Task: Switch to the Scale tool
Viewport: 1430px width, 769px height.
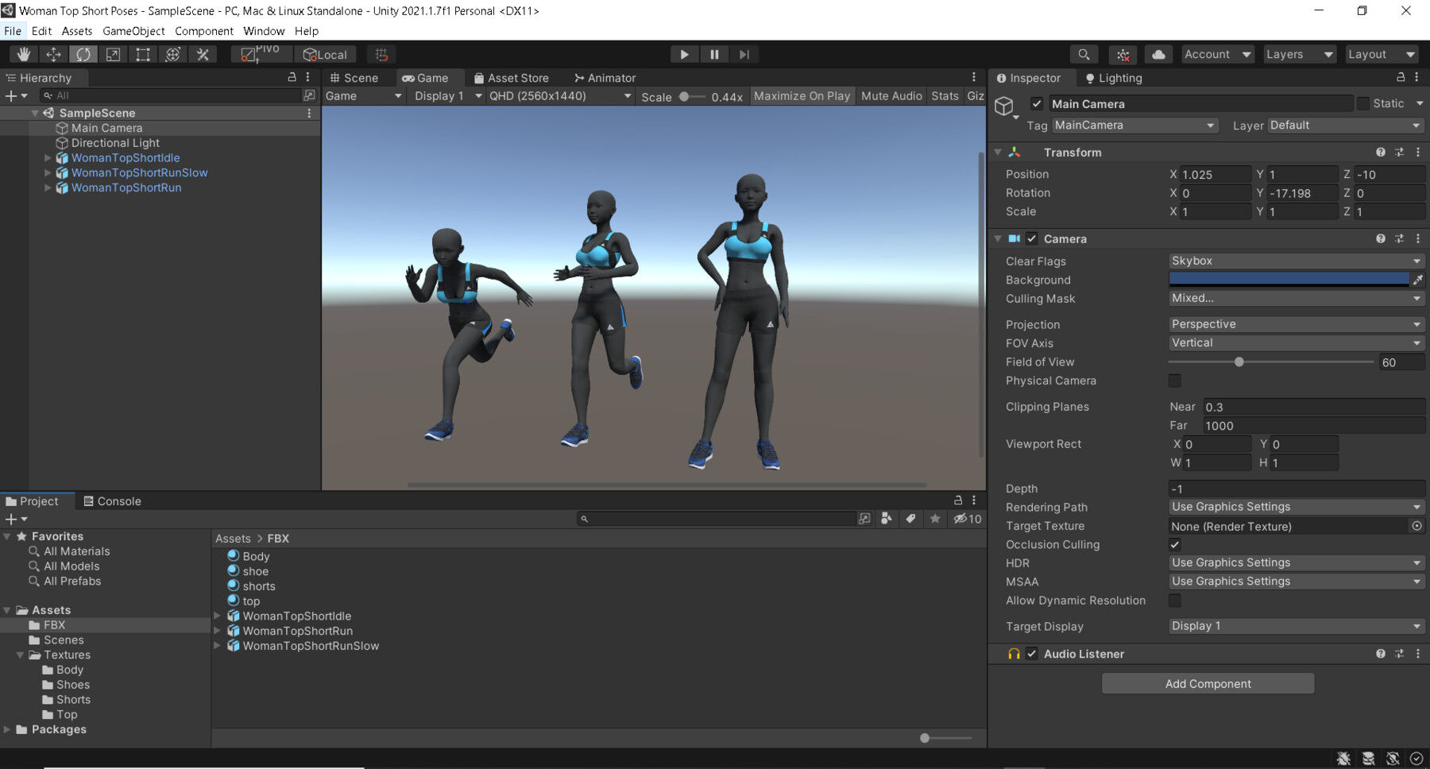Action: [x=114, y=54]
